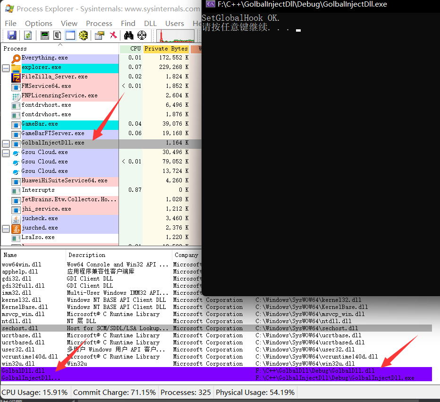Click the FileZilla_Server.exe icon
The height and width of the screenshot is (402, 440).
coord(16,77)
